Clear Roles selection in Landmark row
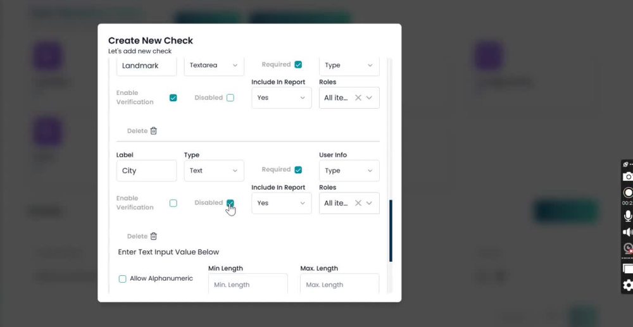Viewport: 633px width, 327px height. [x=358, y=97]
